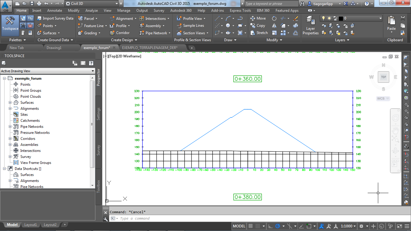The width and height of the screenshot is (411, 231).
Task: Select the Explode tool icon
Action: [296, 26]
